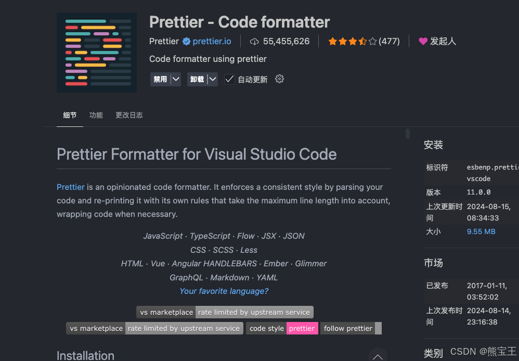Viewport: 519px width, 361px height.
Task: Click the 安装 section heading
Action: [x=433, y=145]
